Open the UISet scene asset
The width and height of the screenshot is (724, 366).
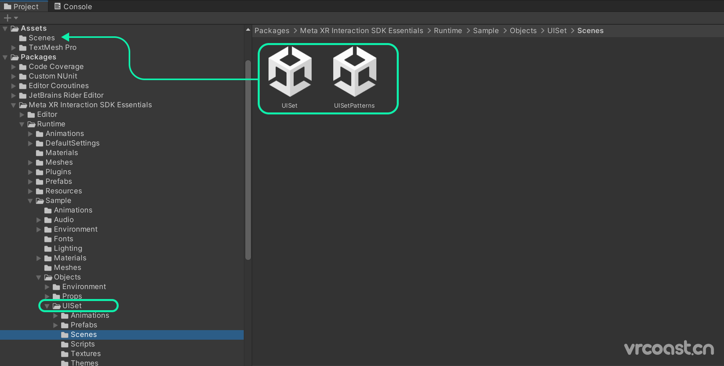tap(290, 77)
